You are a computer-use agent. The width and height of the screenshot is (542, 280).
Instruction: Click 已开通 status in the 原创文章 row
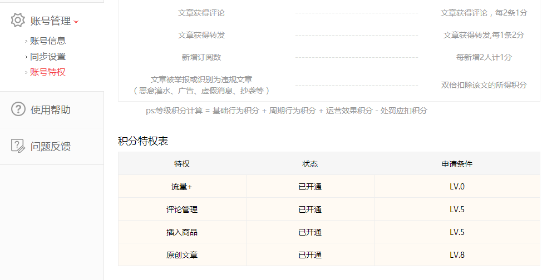coord(310,255)
